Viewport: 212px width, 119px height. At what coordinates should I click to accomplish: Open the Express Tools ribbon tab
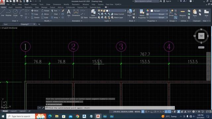pyautogui.click(x=82, y=7)
